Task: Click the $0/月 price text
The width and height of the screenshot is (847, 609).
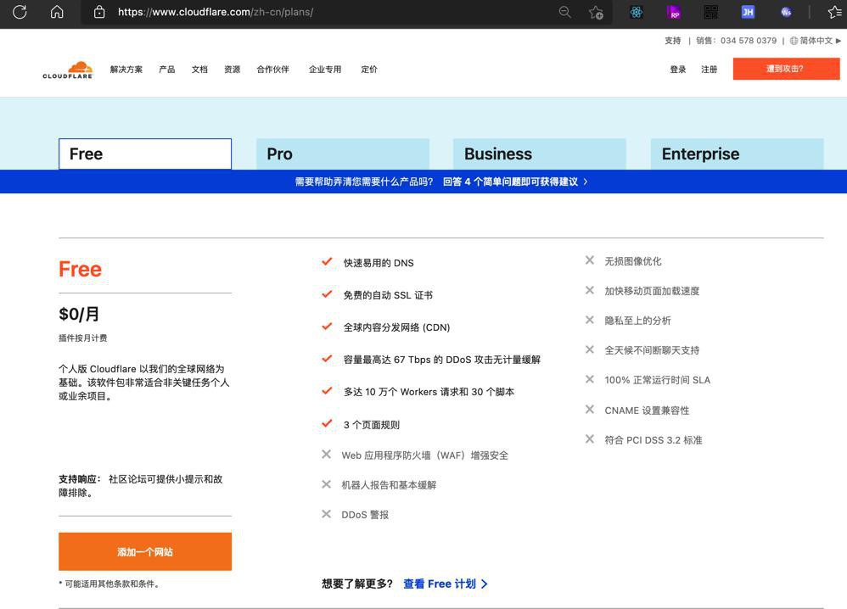Action: point(79,314)
